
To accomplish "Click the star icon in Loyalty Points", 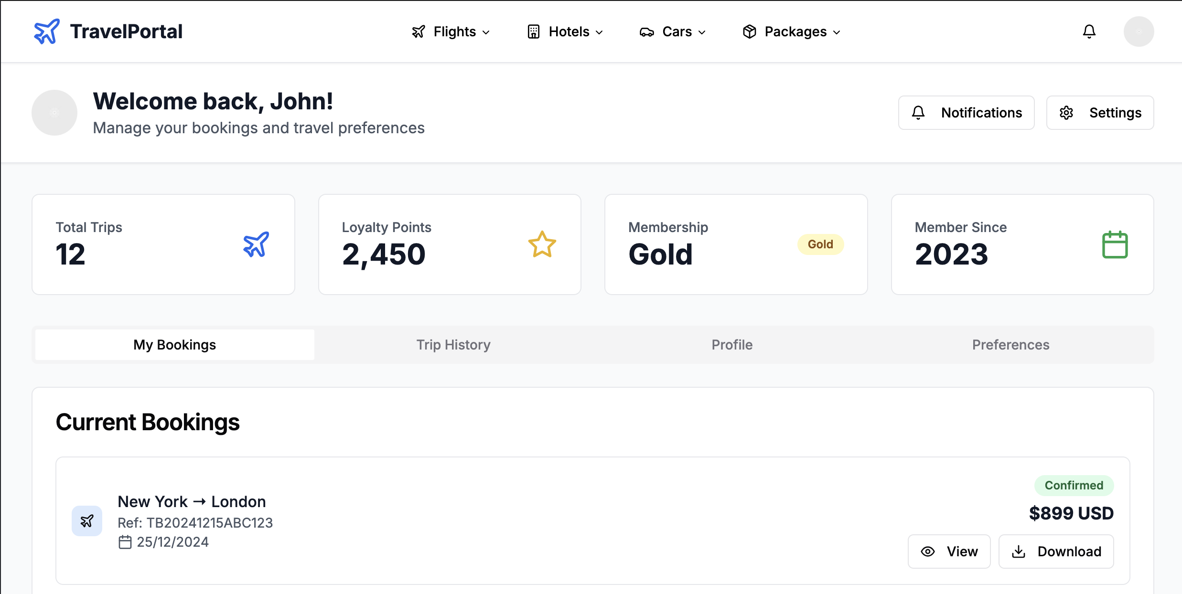I will click(542, 244).
